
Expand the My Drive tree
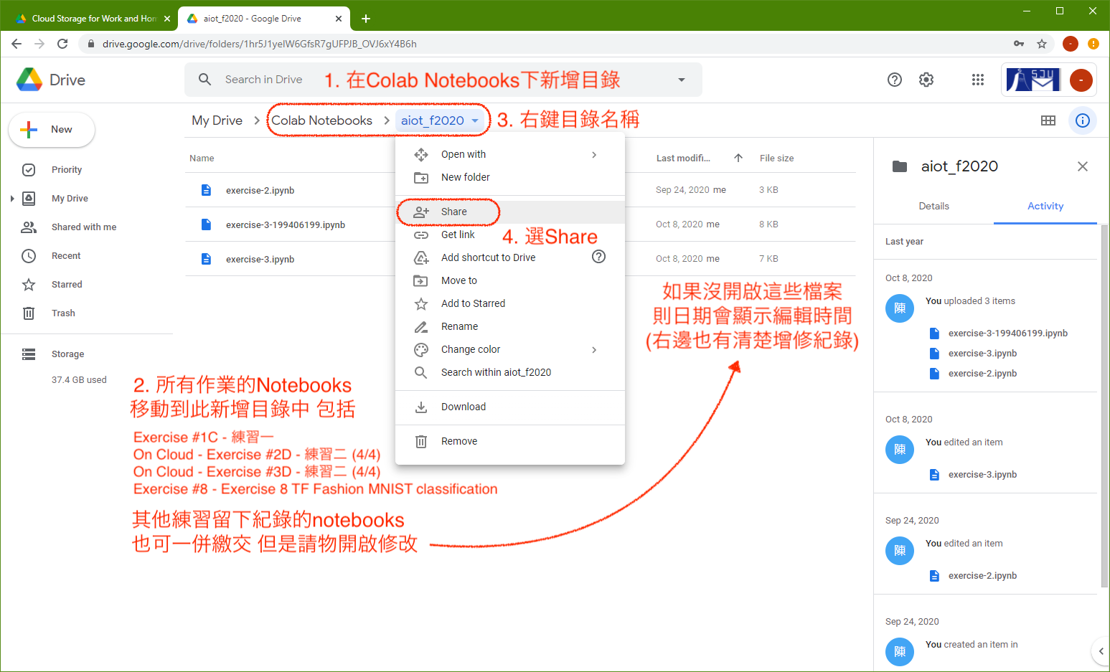[x=12, y=199]
